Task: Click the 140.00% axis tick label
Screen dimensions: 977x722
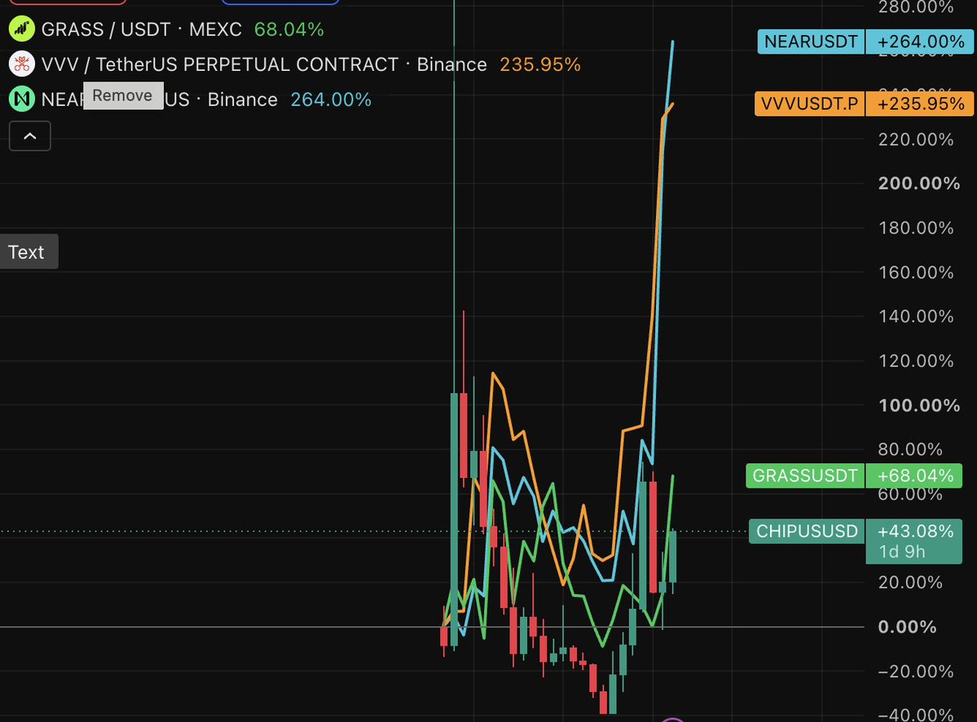Action: coord(915,316)
